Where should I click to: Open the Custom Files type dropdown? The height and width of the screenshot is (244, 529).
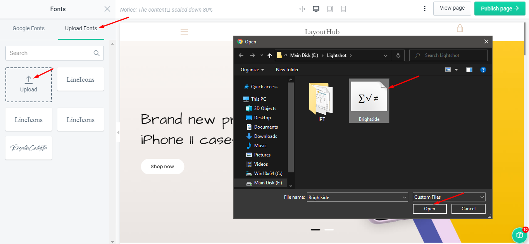tap(449, 197)
